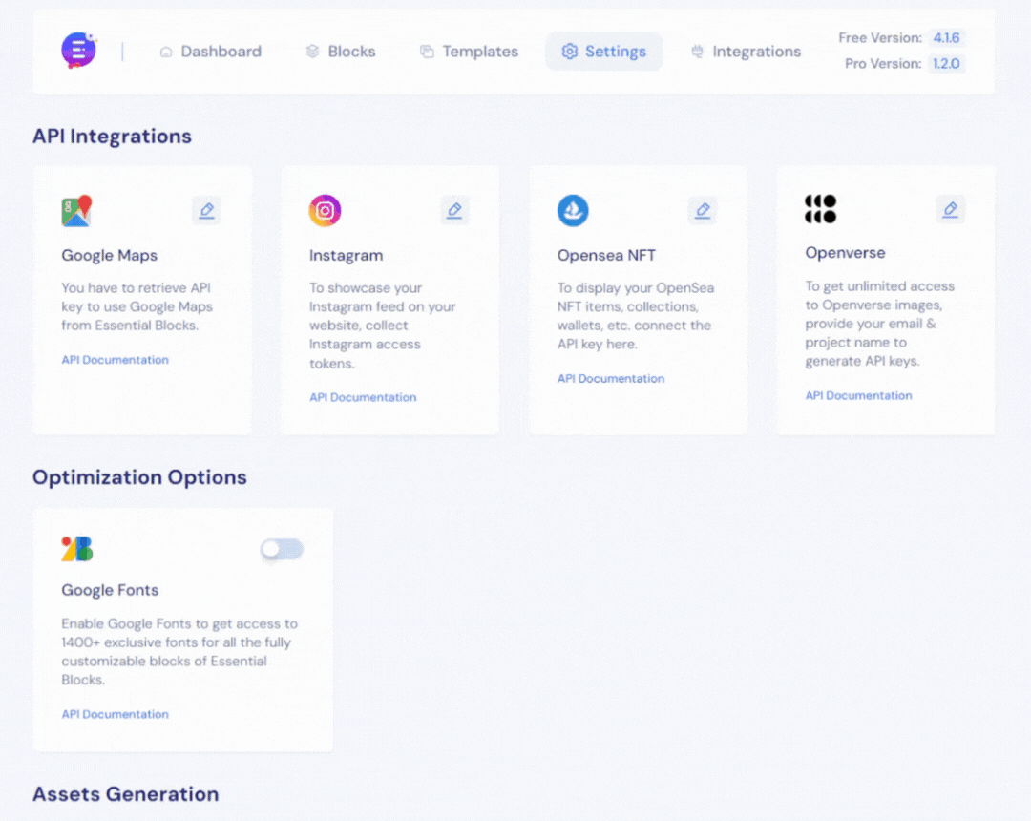Click the Essential Blocks logo icon
Image resolution: width=1031 pixels, height=821 pixels.
pyautogui.click(x=78, y=51)
